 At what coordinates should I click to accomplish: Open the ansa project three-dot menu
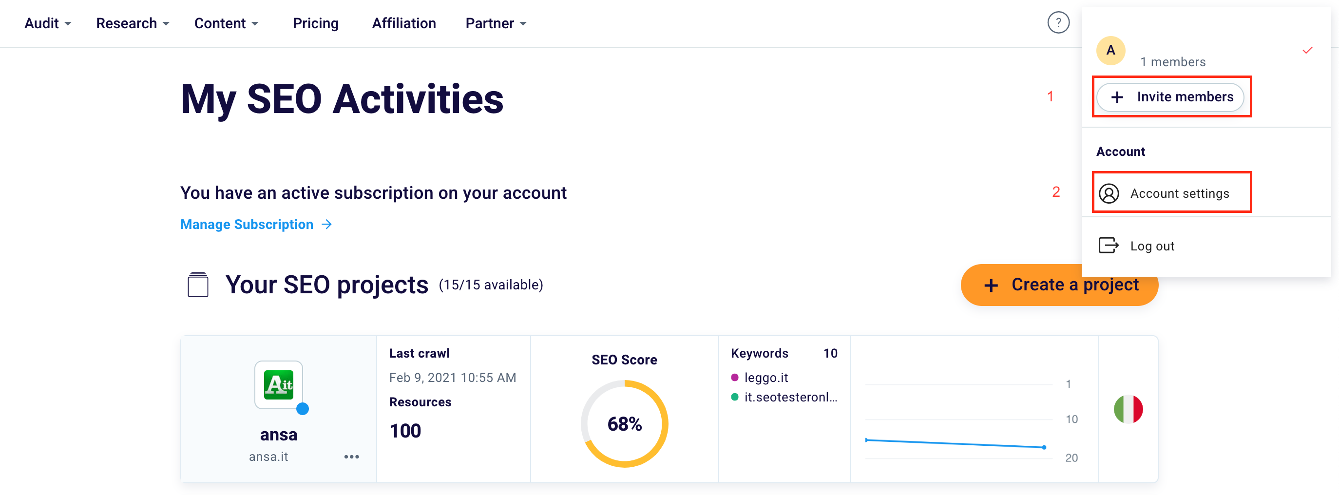351,457
